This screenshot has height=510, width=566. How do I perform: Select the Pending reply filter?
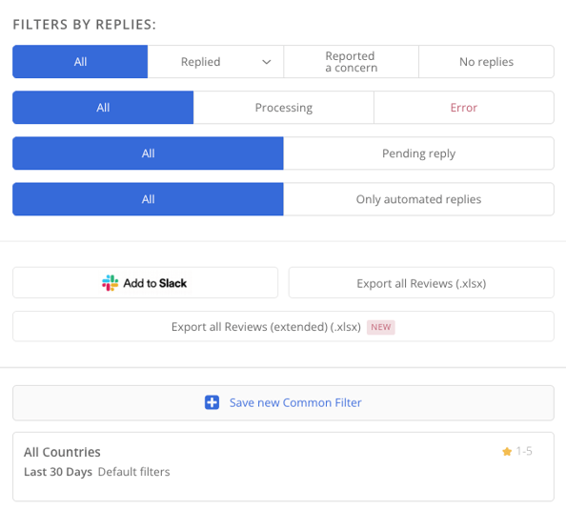[x=418, y=153]
